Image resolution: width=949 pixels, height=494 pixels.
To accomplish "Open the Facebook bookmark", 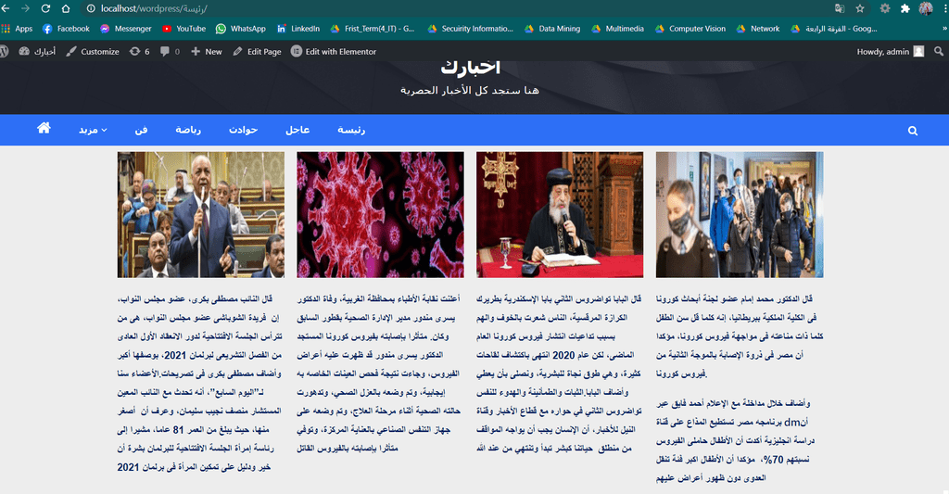I will (x=66, y=29).
